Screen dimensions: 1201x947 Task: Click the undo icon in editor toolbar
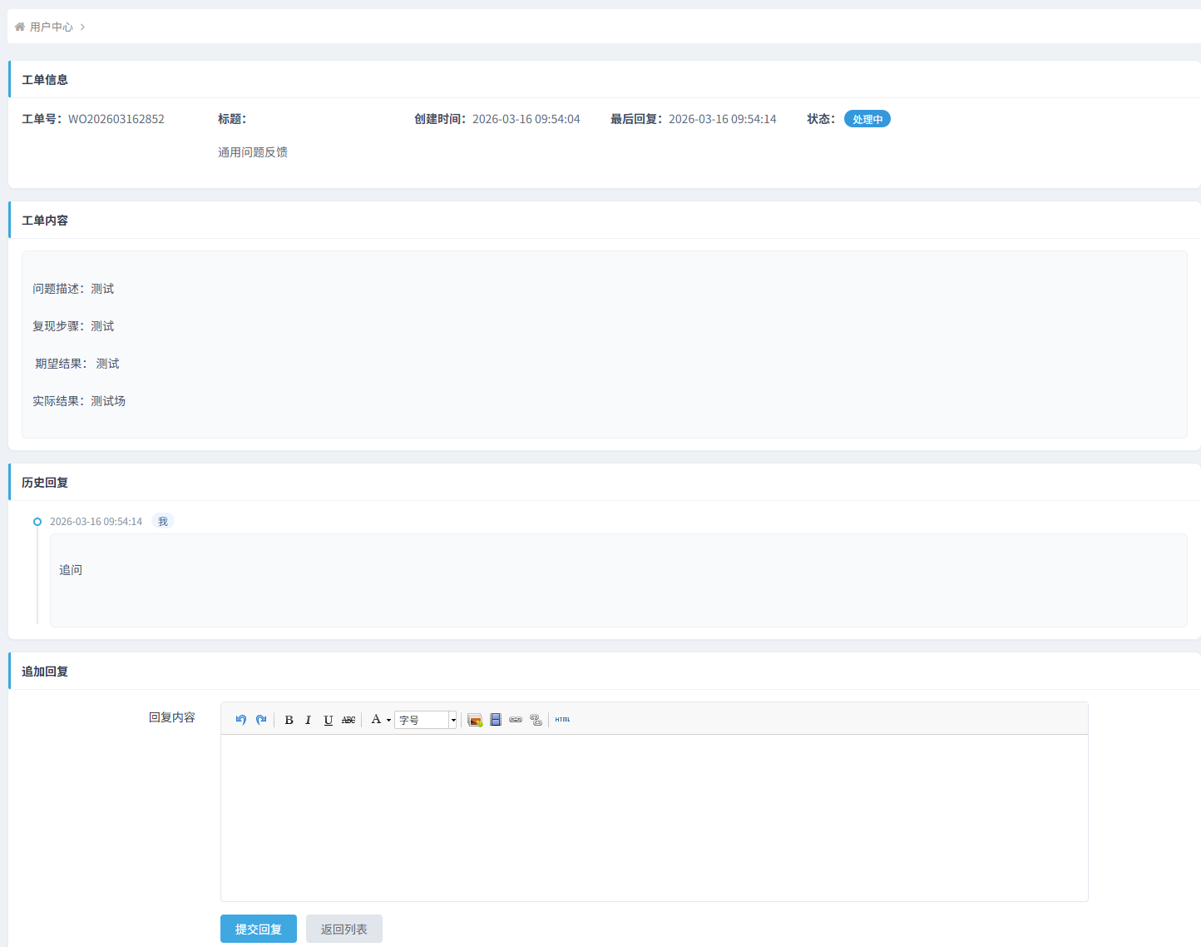click(x=240, y=720)
